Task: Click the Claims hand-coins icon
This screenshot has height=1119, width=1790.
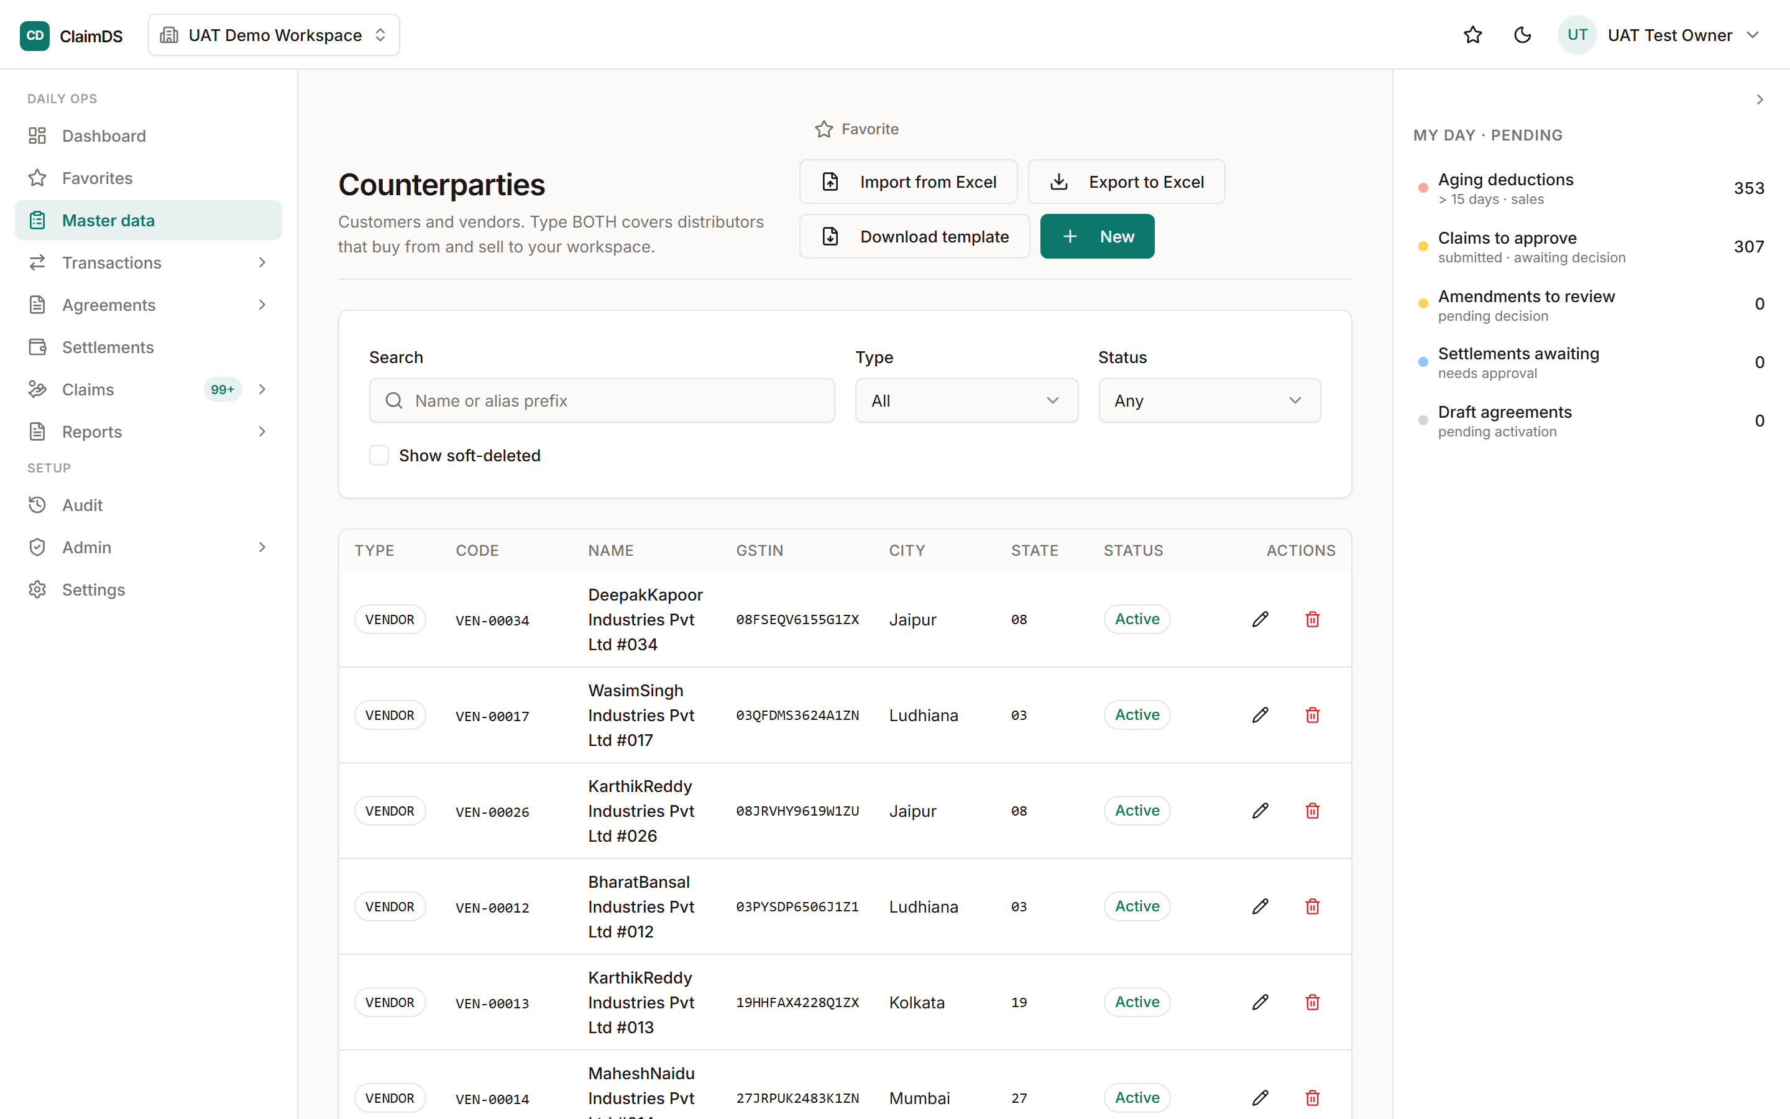Action: tap(37, 389)
